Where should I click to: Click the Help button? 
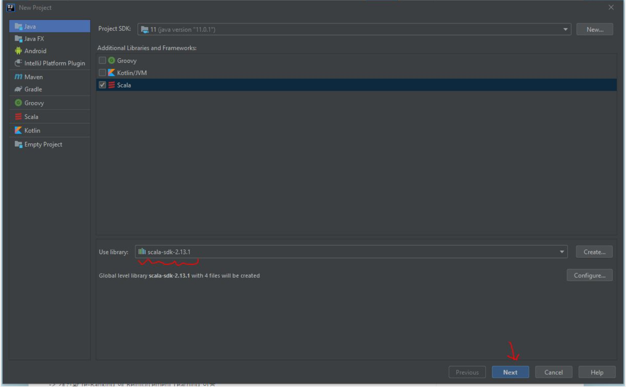coord(597,372)
